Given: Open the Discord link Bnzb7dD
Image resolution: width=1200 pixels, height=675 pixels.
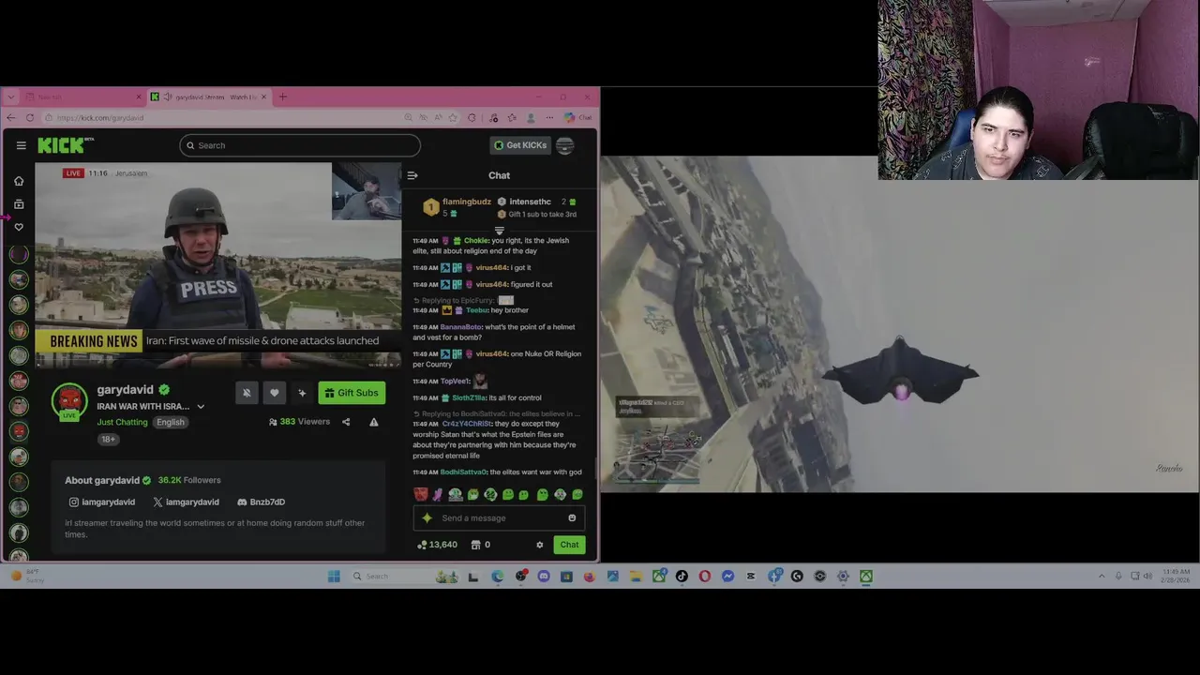Looking at the screenshot, I should coord(261,502).
